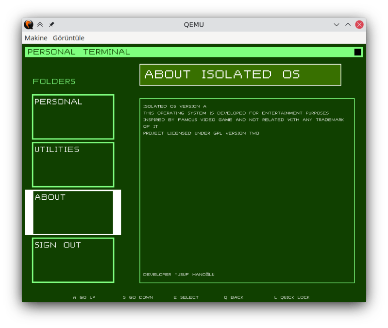This screenshot has height=328, width=388.
Task: Click the line ISOLATED OS VERSION A
Action: coord(175,106)
